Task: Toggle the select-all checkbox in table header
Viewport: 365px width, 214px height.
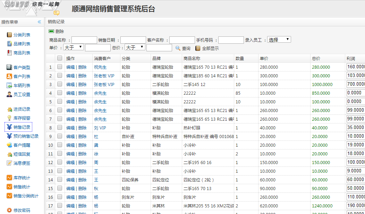Action: pyautogui.click(x=60, y=58)
